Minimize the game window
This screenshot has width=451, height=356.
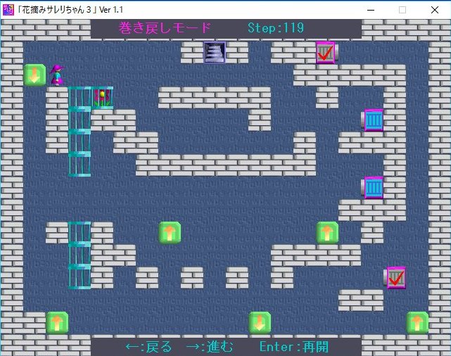[370, 9]
